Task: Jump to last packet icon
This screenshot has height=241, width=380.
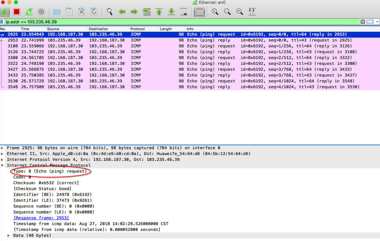Action: click(x=171, y=12)
